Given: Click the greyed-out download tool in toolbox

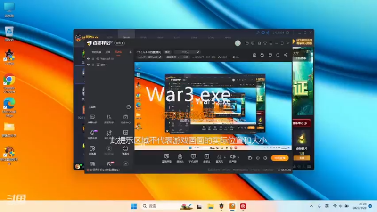Looking at the screenshot, I should click(x=109, y=150).
